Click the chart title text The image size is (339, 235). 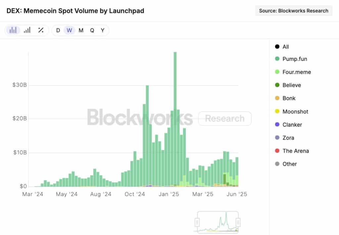pyautogui.click(x=75, y=11)
